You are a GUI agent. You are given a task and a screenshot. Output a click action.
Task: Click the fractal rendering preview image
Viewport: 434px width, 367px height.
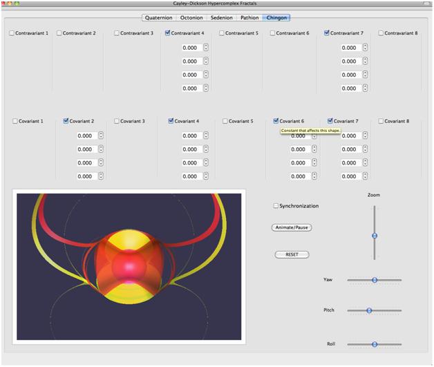tap(129, 266)
